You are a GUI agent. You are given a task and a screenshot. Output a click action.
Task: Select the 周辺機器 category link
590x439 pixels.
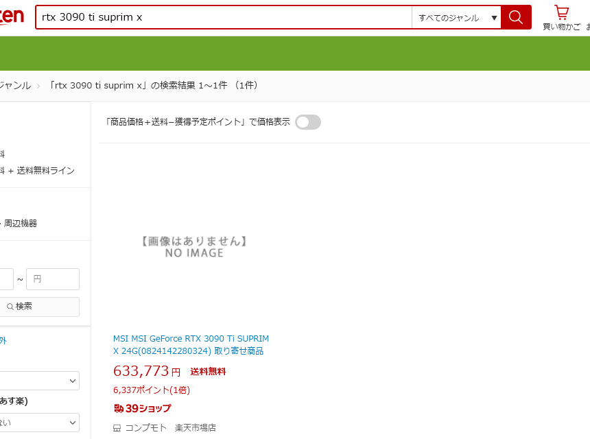tap(21, 224)
